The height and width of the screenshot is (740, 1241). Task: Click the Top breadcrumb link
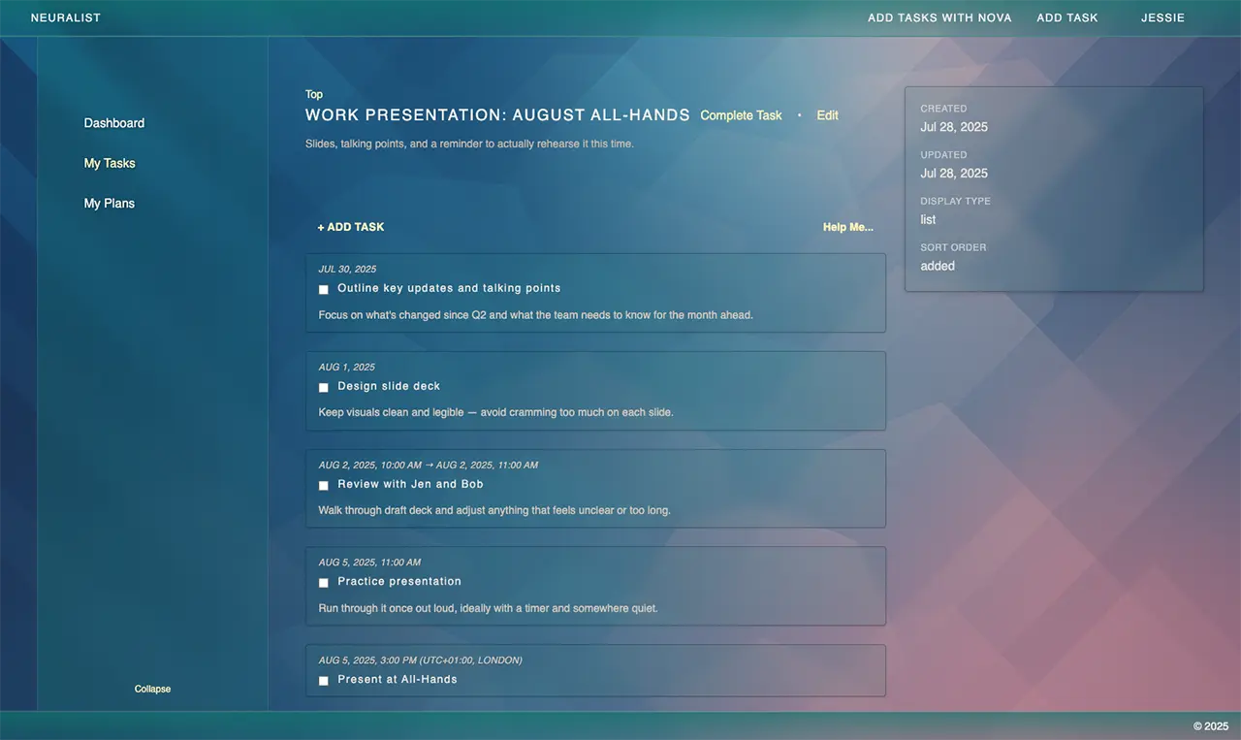pos(313,93)
